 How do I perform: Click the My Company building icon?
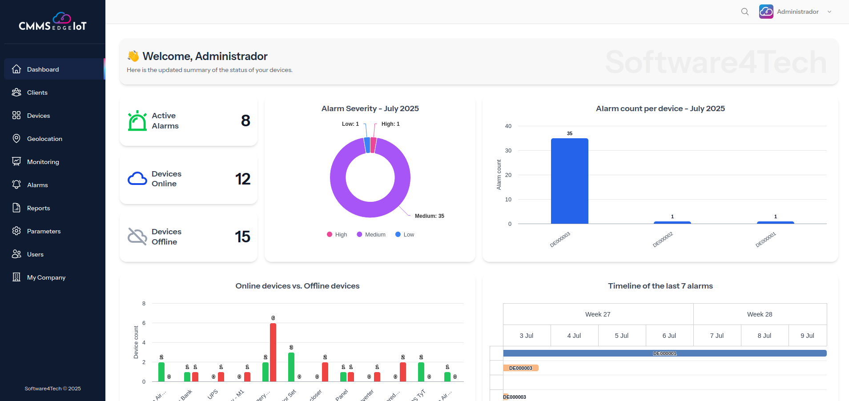(x=16, y=277)
